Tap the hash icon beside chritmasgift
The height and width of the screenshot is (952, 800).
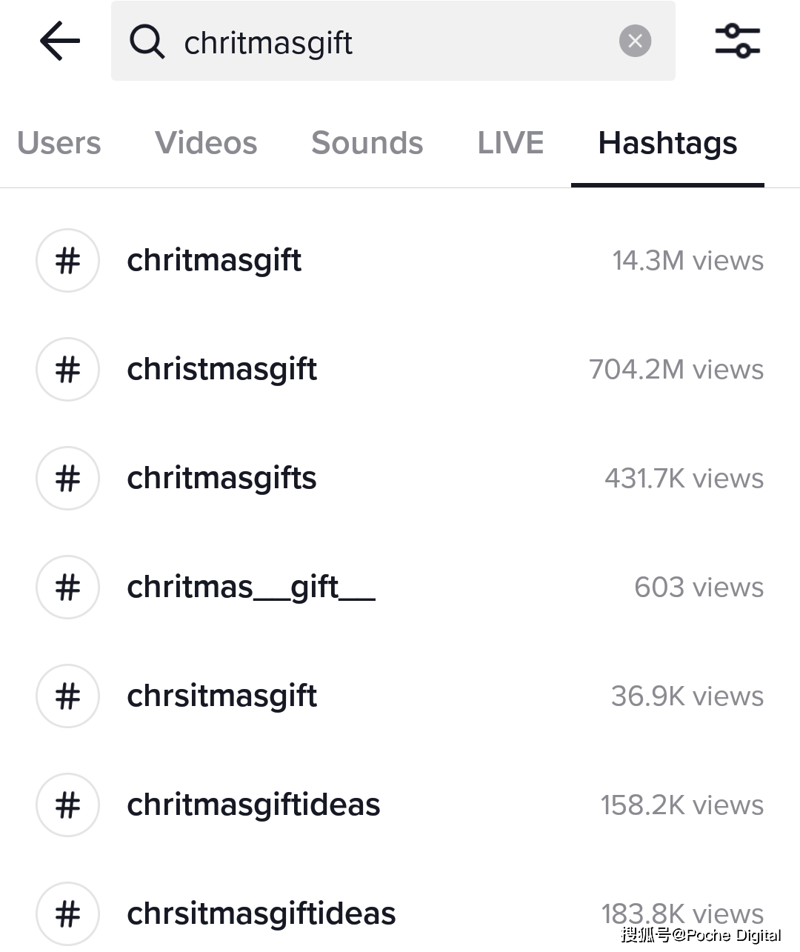pos(67,261)
